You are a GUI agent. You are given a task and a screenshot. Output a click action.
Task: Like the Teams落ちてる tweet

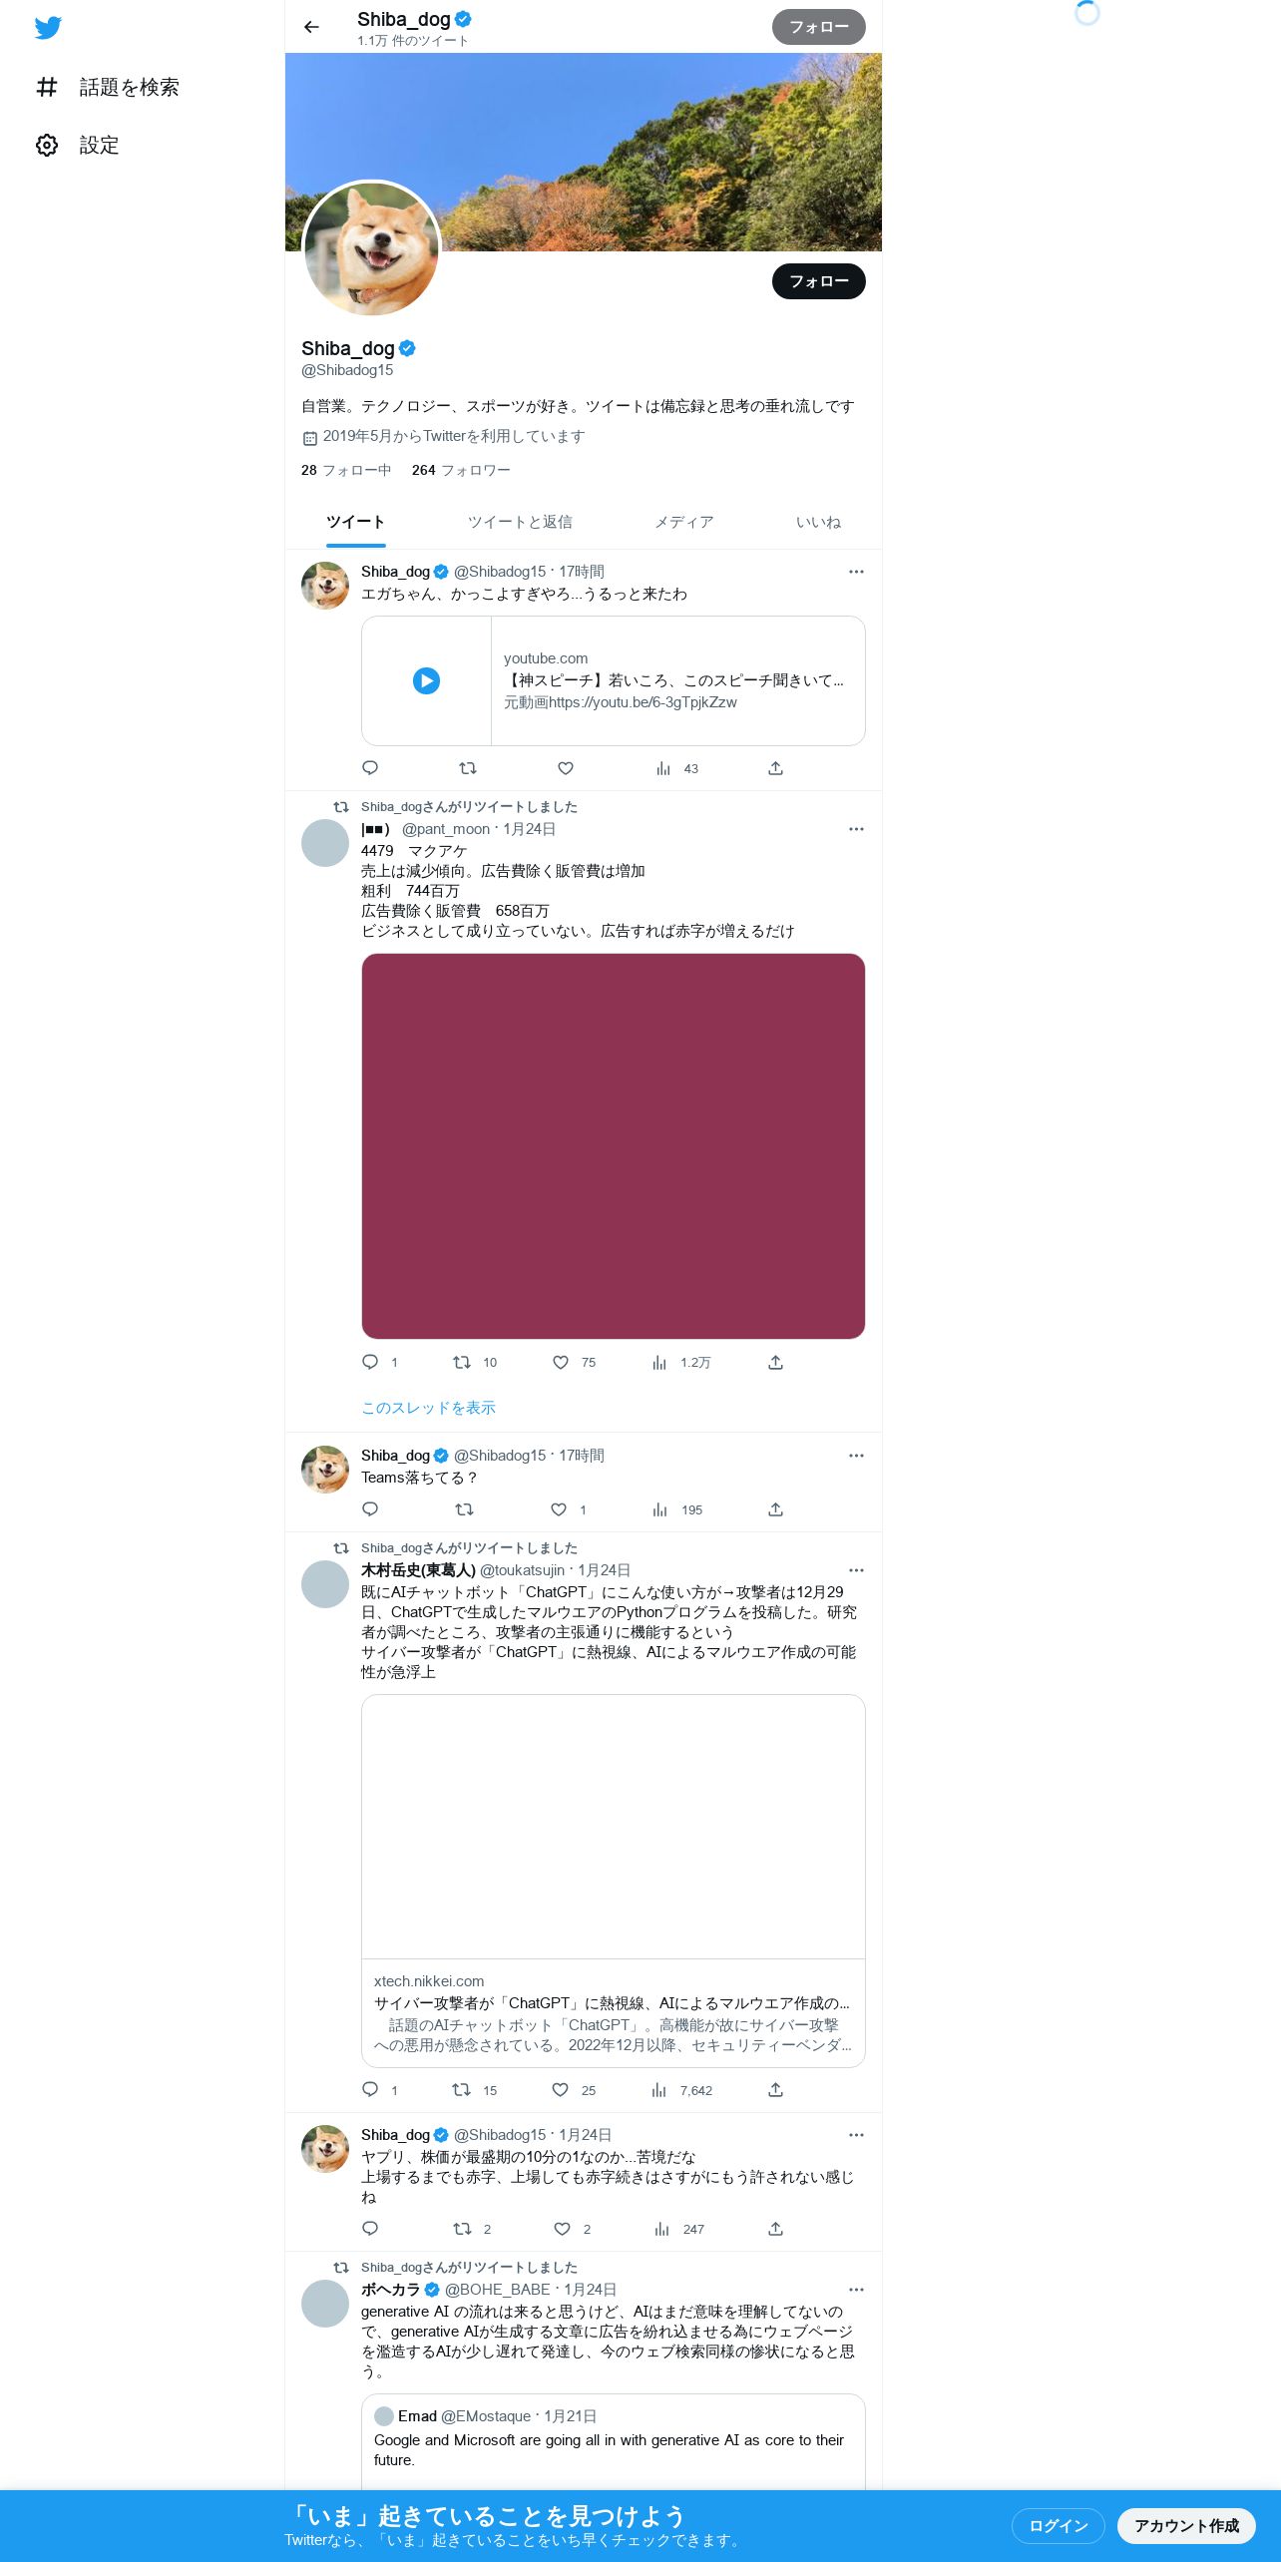[559, 1509]
